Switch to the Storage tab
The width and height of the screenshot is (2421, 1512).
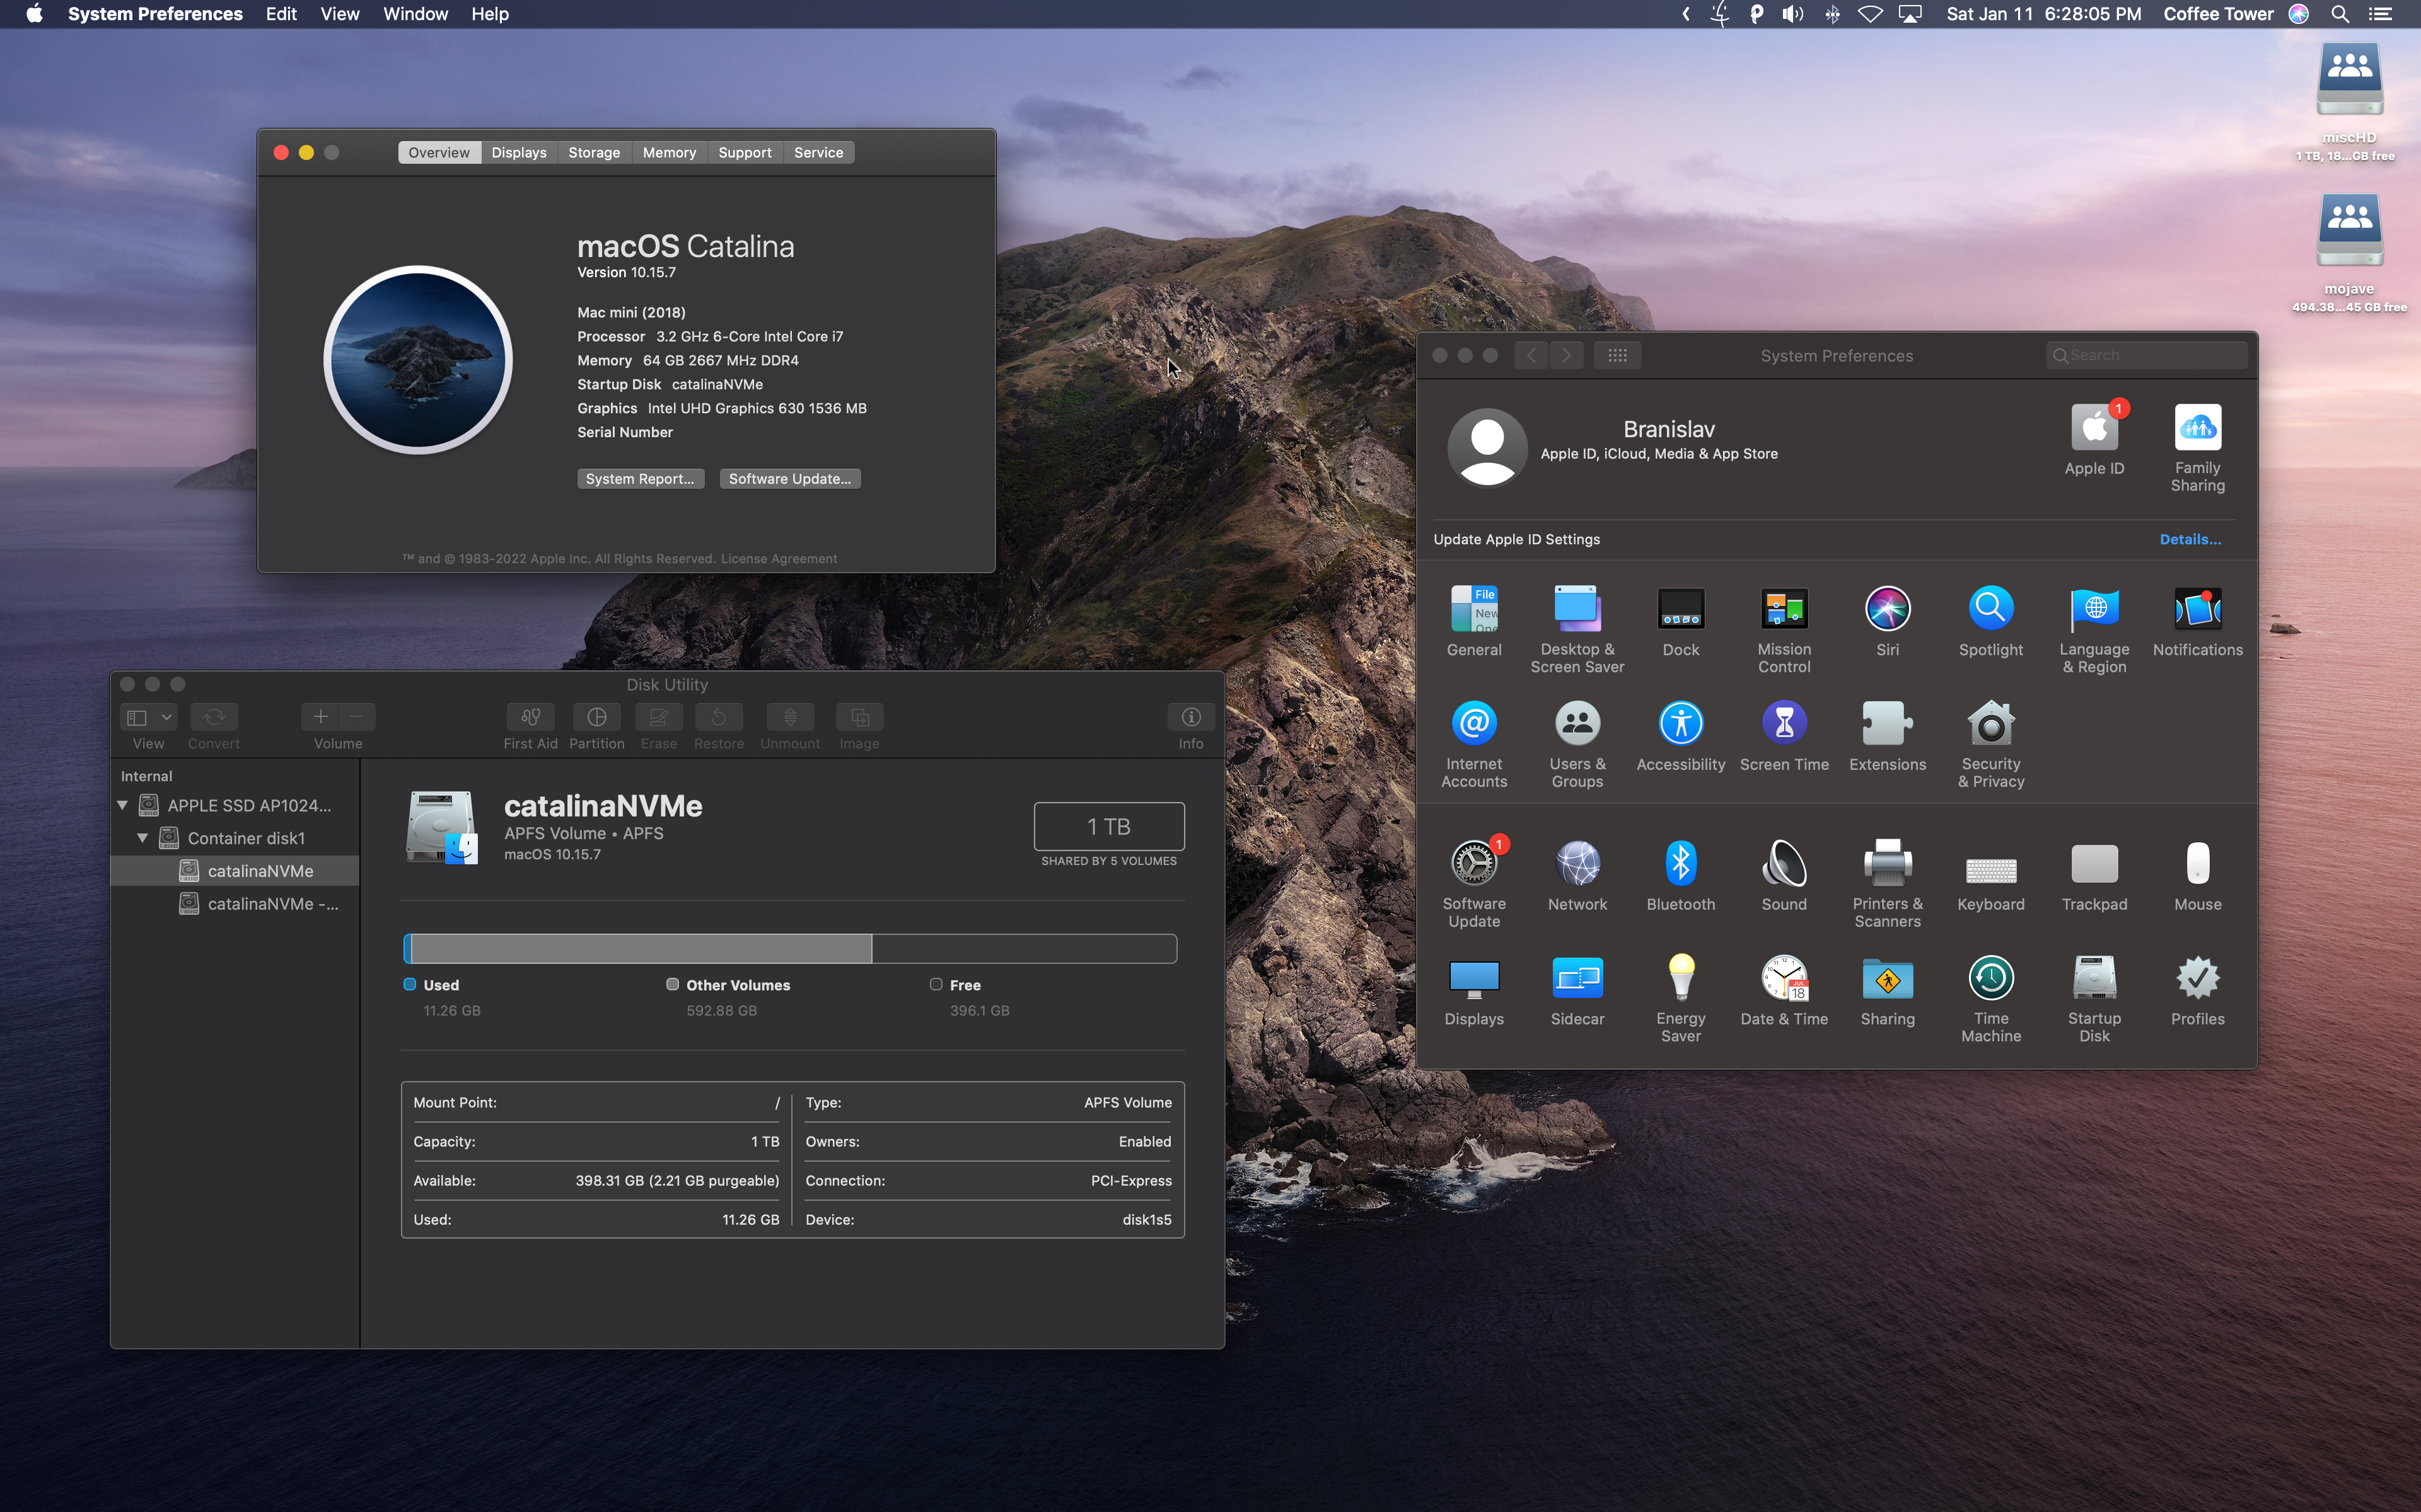click(593, 153)
